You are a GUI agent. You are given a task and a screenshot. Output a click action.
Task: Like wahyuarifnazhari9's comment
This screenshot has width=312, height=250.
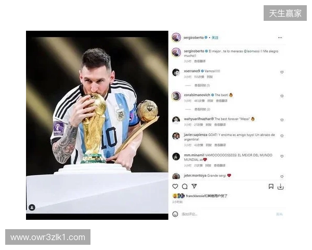(282, 120)
